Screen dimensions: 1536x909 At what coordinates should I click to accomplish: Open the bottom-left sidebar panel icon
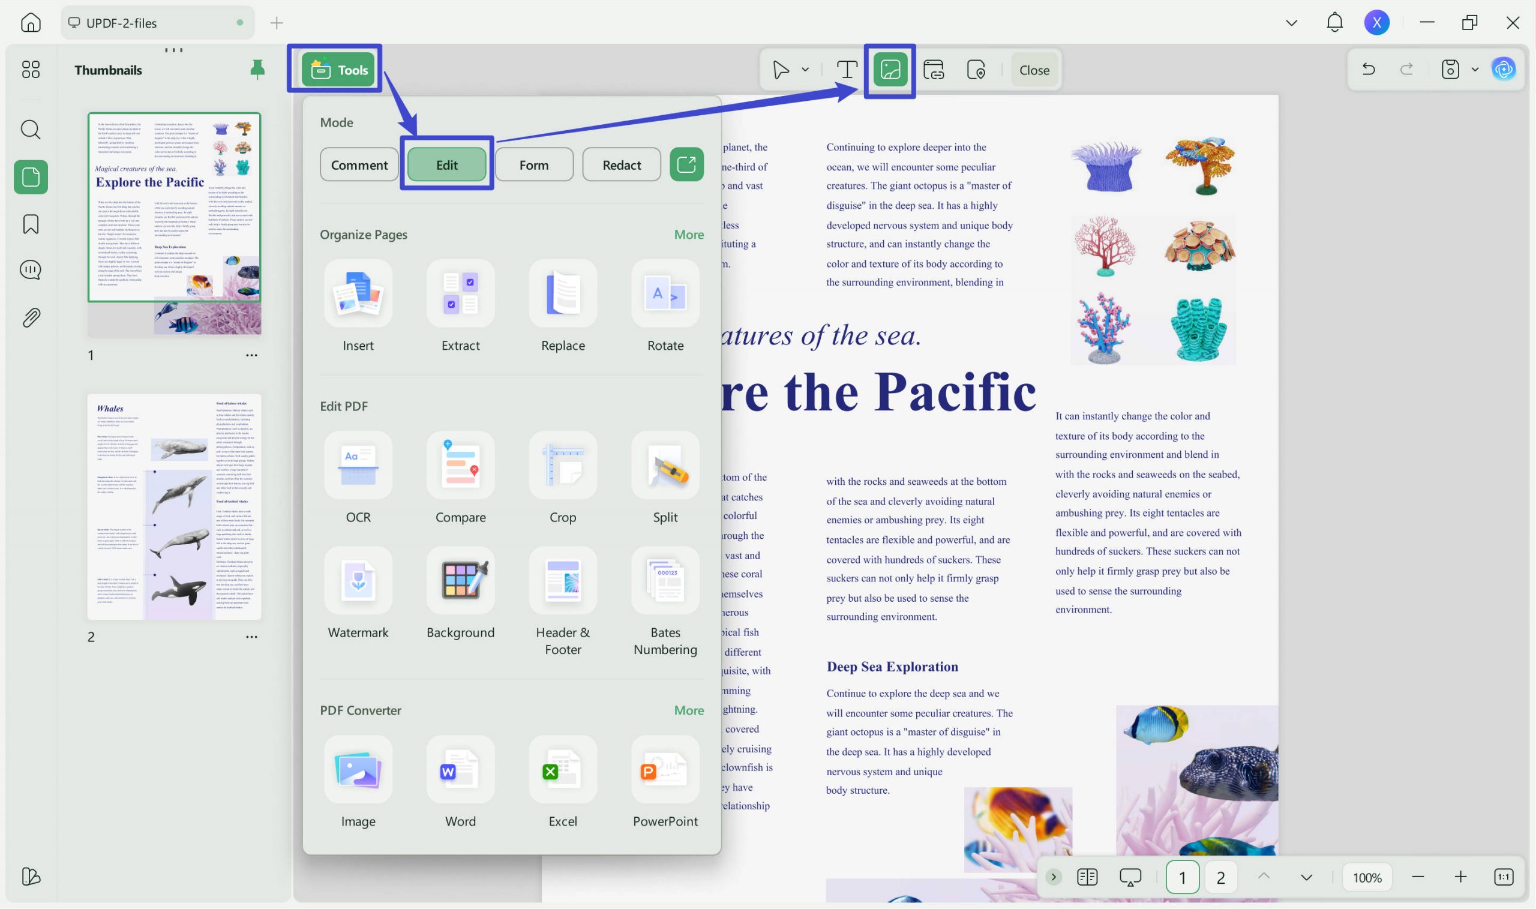point(31,877)
